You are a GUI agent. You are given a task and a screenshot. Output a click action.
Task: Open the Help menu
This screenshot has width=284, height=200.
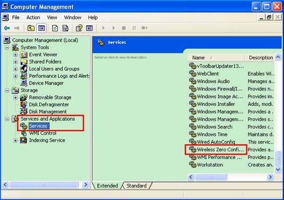pyautogui.click(x=93, y=17)
